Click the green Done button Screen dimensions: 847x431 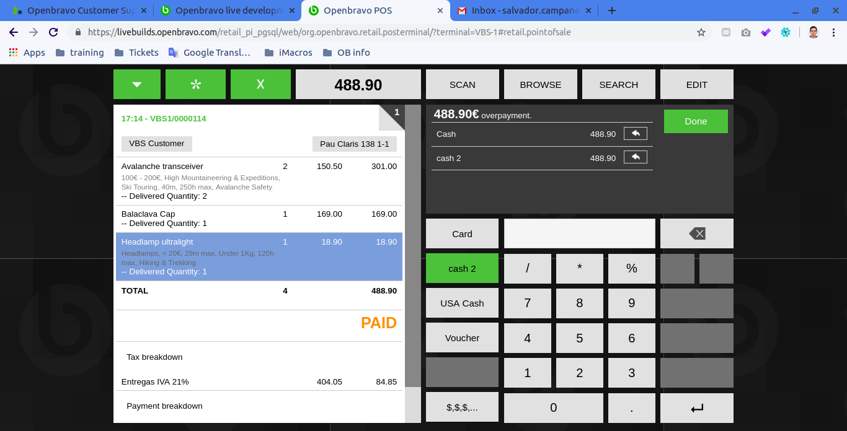(696, 121)
